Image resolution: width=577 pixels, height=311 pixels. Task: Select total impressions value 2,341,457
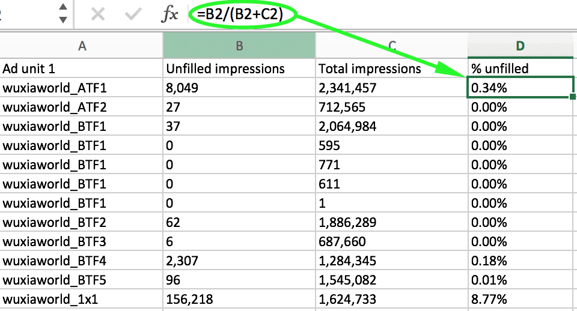tap(392, 88)
